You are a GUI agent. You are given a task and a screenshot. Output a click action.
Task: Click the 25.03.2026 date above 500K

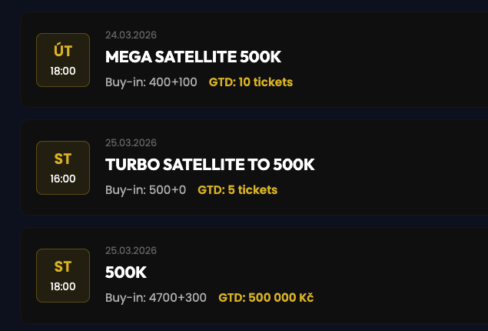[x=131, y=251]
